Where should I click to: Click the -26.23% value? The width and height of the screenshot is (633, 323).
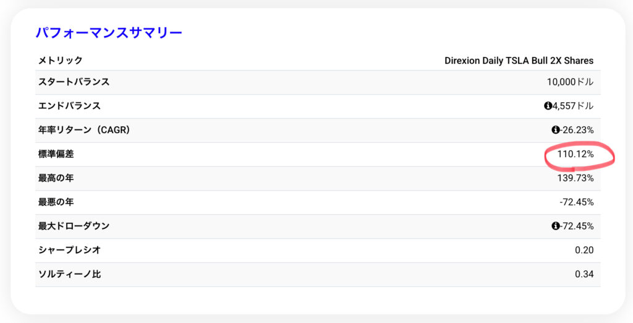tap(577, 130)
